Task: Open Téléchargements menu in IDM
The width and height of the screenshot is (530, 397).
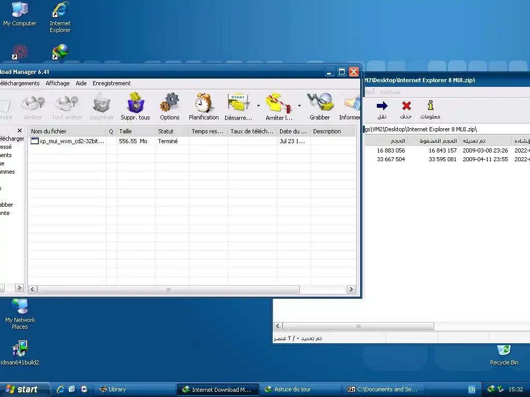Action: [x=20, y=83]
